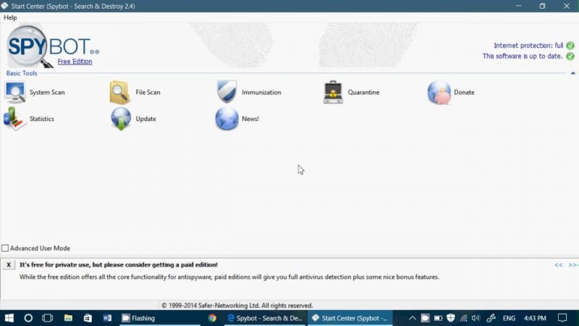Launch the File Scan folder icon

point(120,92)
